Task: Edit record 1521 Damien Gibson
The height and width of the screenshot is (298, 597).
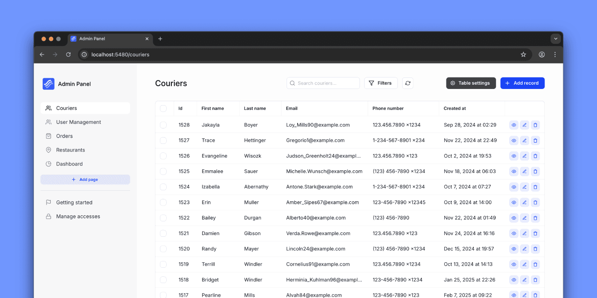Action: [525, 233]
